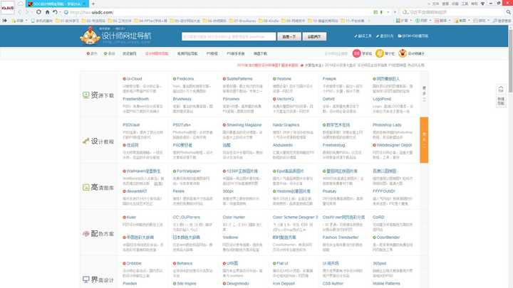The width and height of the screenshot is (513, 288).
Task: Open the CSS Author link
Action: [x=333, y=284]
